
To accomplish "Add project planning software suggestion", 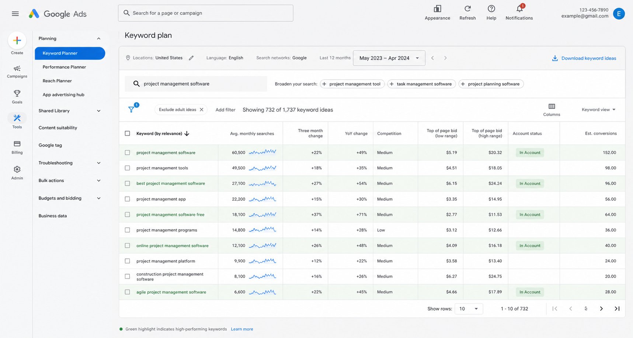I will click(x=491, y=84).
